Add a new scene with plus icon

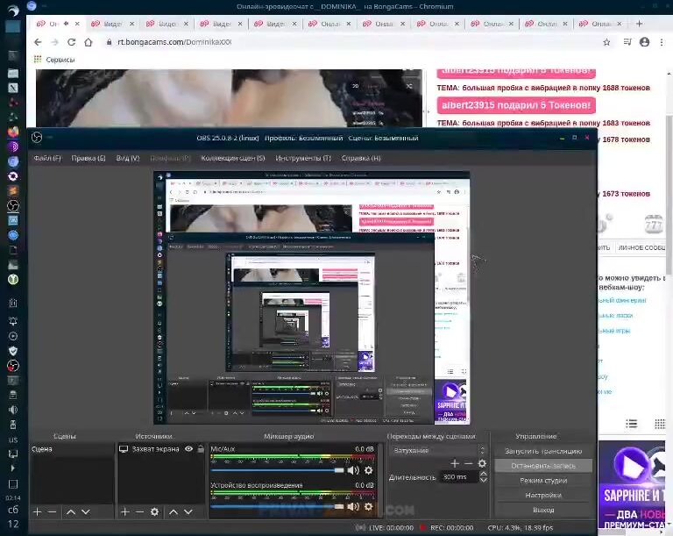(x=37, y=511)
